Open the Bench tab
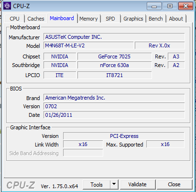196x192 pixels. [156, 19]
